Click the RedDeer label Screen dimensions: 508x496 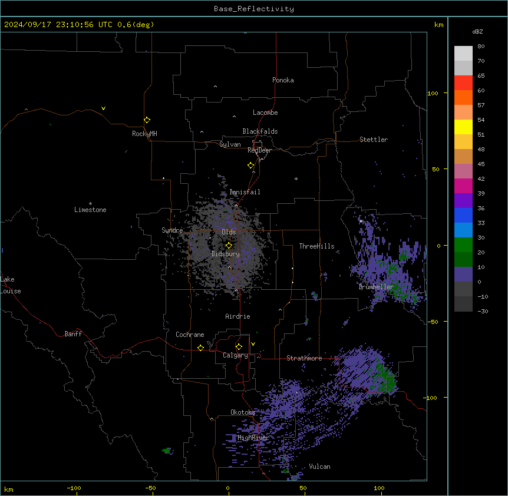pyautogui.click(x=259, y=150)
